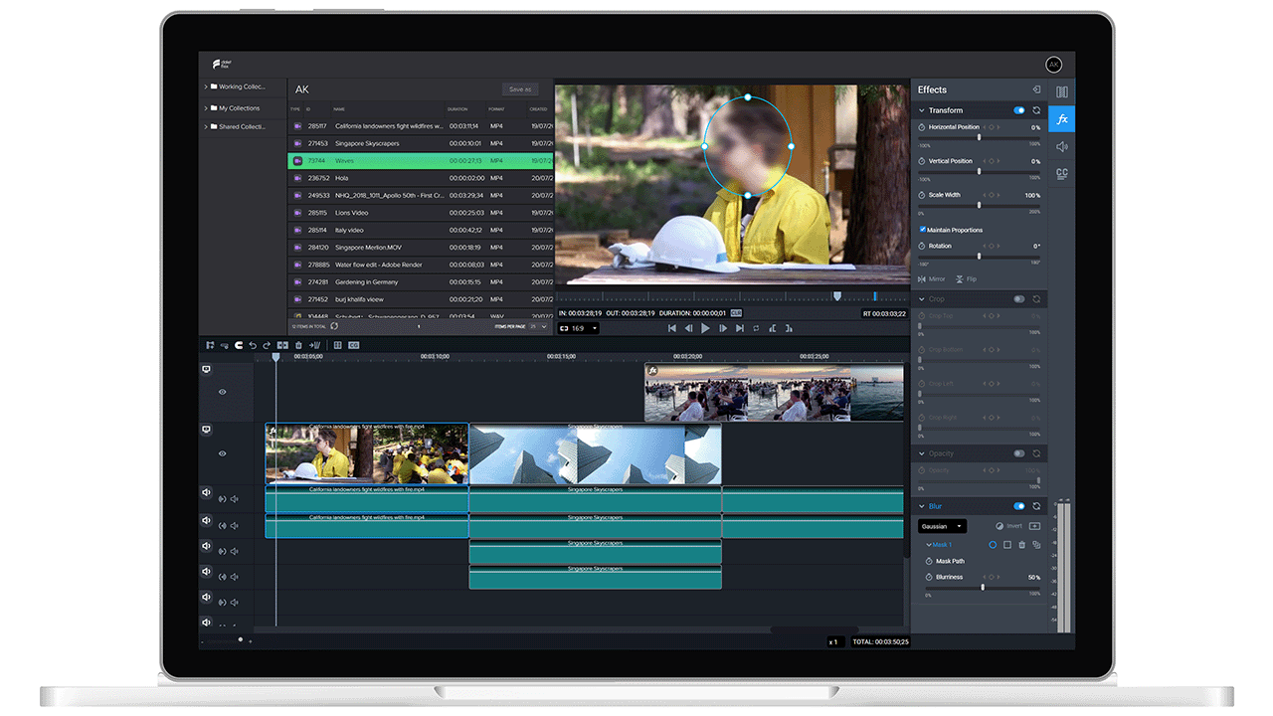
Task: Open the Gaussian blur type dropdown
Action: (x=941, y=526)
